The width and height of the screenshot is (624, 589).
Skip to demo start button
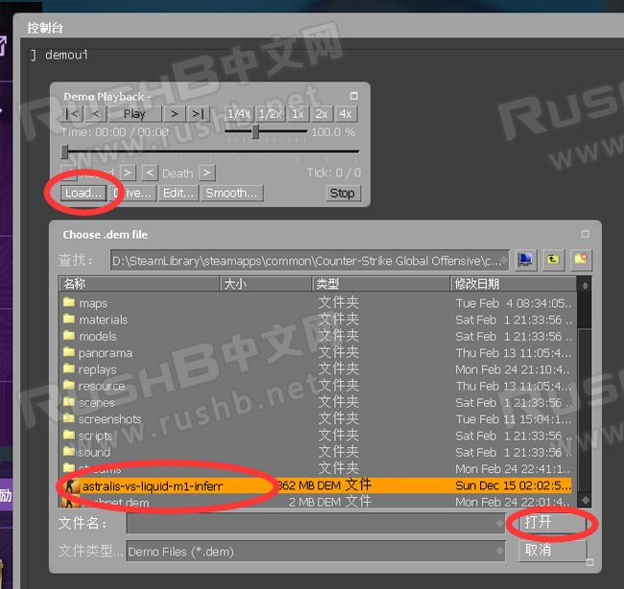click(x=74, y=113)
